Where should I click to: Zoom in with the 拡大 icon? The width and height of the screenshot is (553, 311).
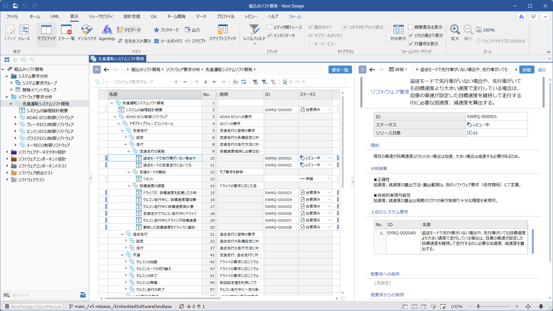click(x=455, y=33)
